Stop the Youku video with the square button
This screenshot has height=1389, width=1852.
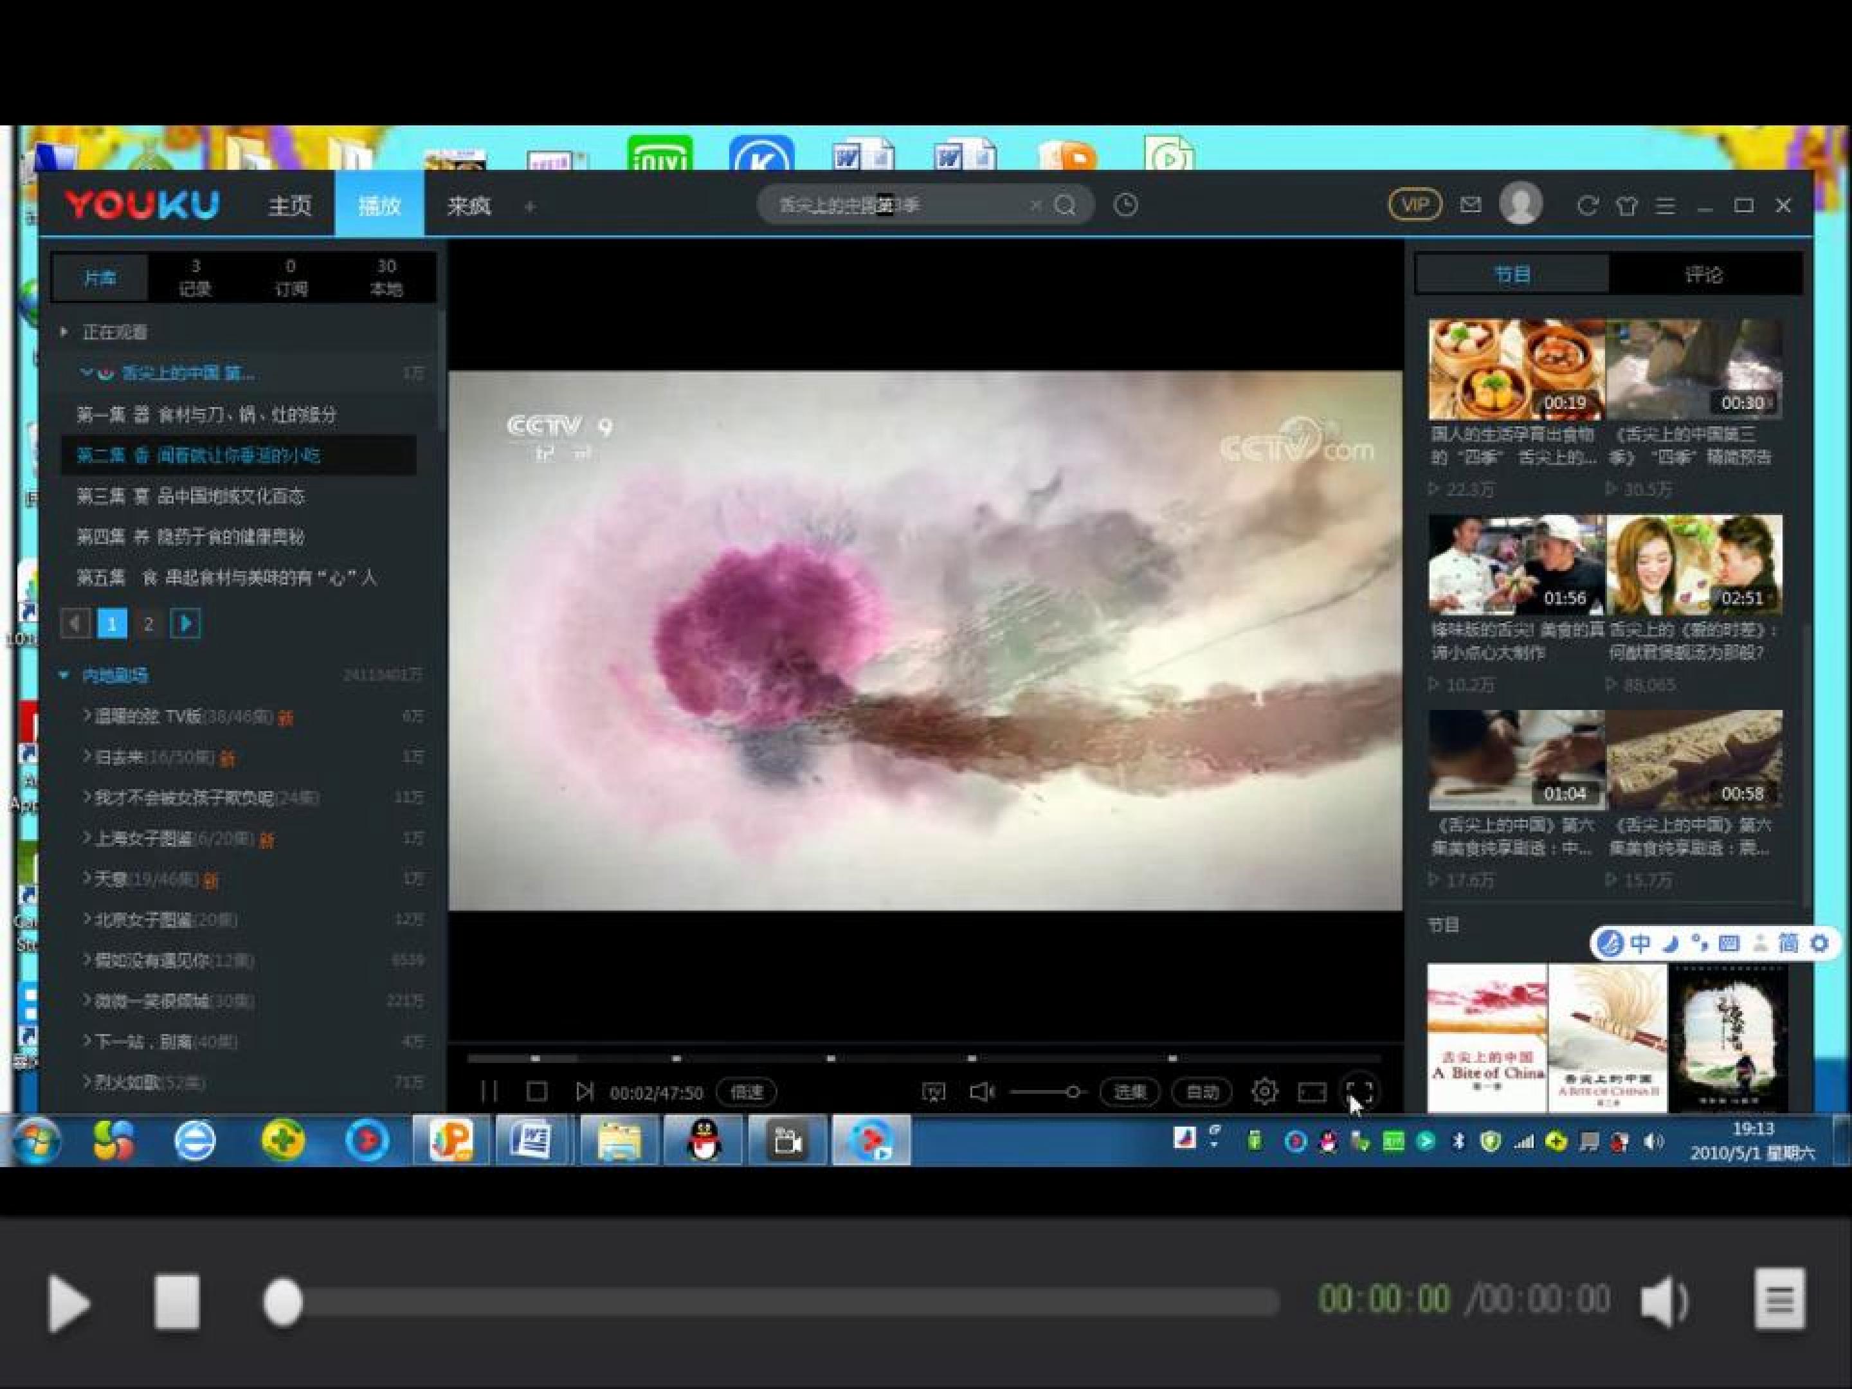click(x=537, y=1092)
